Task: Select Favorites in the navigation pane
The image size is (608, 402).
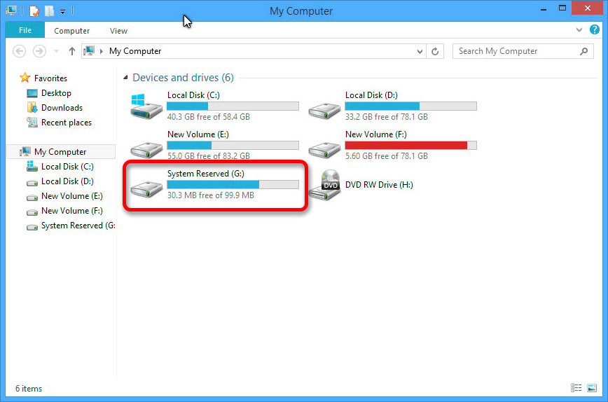Action: tap(50, 78)
